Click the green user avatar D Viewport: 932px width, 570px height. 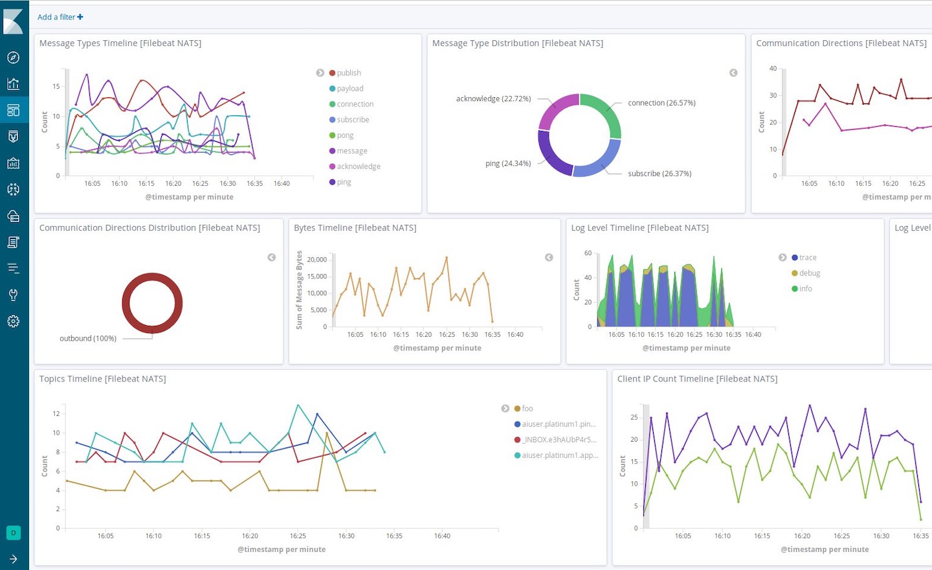coord(13,532)
